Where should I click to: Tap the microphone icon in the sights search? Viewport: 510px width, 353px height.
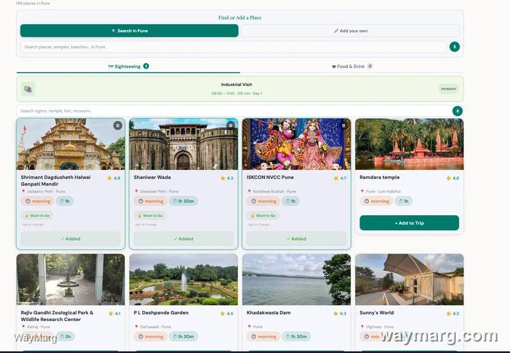pyautogui.click(x=457, y=111)
